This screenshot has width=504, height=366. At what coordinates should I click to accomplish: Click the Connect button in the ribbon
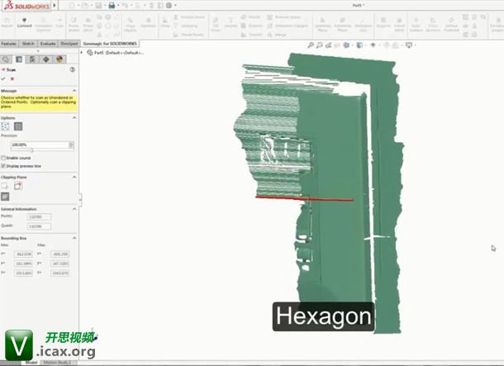tap(25, 23)
